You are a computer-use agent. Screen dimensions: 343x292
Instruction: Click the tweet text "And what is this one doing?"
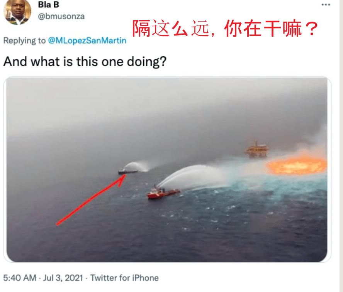point(85,62)
